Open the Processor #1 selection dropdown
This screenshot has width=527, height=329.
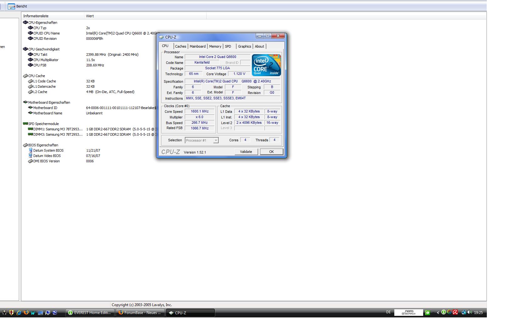(x=202, y=140)
